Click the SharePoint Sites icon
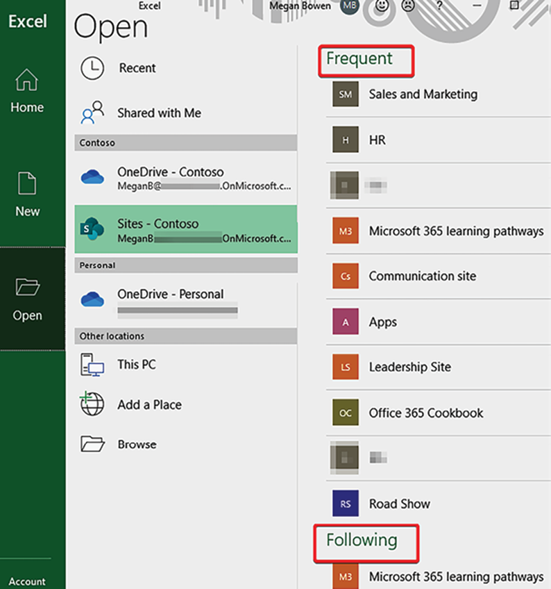 pyautogui.click(x=92, y=229)
